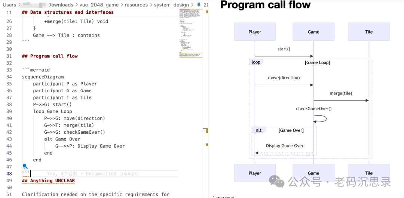Click the lightbulb code action icon
404x198 pixels.
click(x=25, y=167)
